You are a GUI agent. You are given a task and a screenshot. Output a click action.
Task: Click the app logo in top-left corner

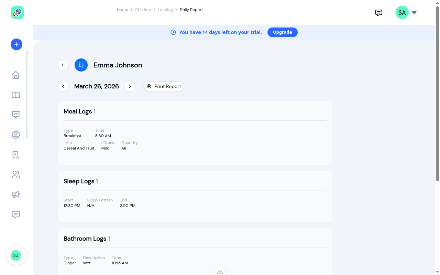(17, 13)
